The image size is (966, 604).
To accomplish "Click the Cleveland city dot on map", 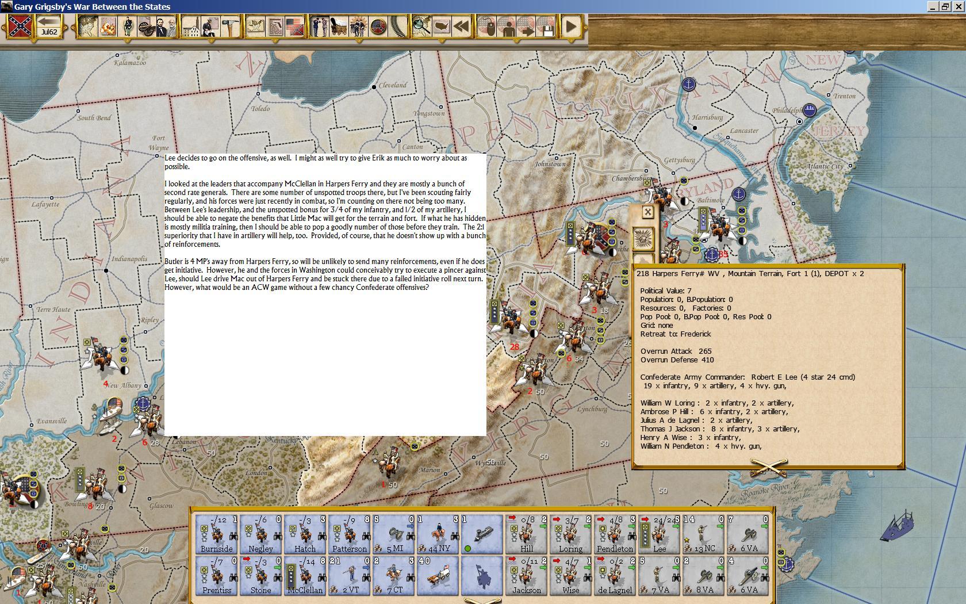I will [374, 87].
